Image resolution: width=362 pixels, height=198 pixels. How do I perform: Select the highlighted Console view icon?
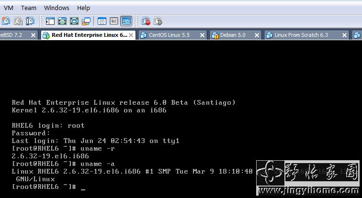pos(126,21)
